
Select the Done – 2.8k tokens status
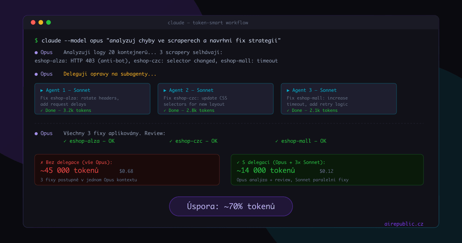pos(189,110)
